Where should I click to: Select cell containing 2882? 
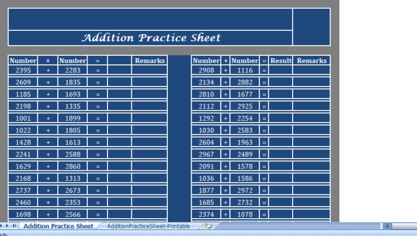[245, 82]
